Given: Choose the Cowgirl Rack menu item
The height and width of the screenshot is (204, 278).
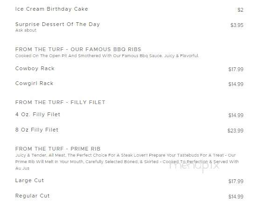Looking at the screenshot, I should (34, 83).
